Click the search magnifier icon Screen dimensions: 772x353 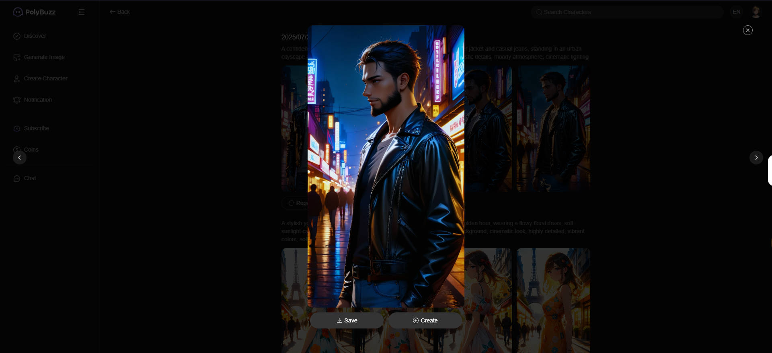539,12
